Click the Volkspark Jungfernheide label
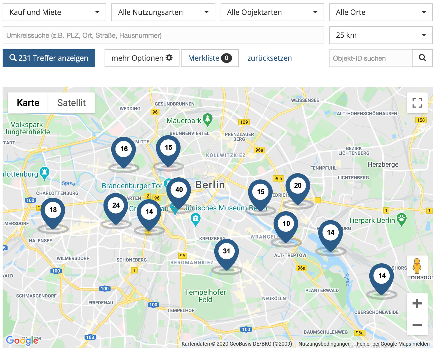This screenshot has width=437, height=349. tap(27, 128)
